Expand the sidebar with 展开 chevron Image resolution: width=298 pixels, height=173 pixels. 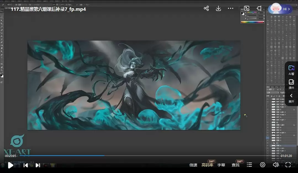click(291, 98)
